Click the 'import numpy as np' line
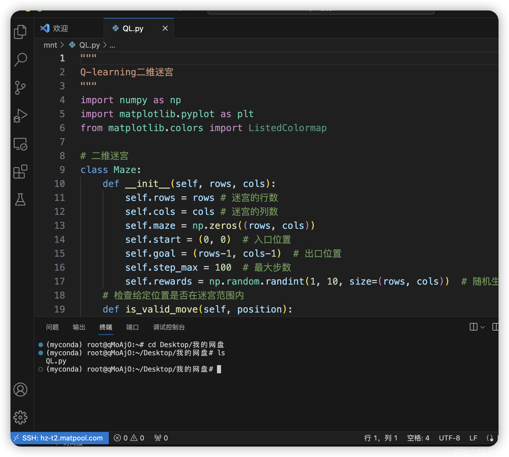Screen dimensions: 509x457 [131, 100]
